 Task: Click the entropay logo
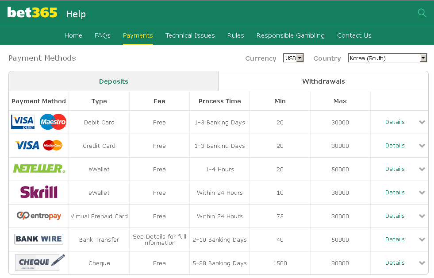coord(39,216)
